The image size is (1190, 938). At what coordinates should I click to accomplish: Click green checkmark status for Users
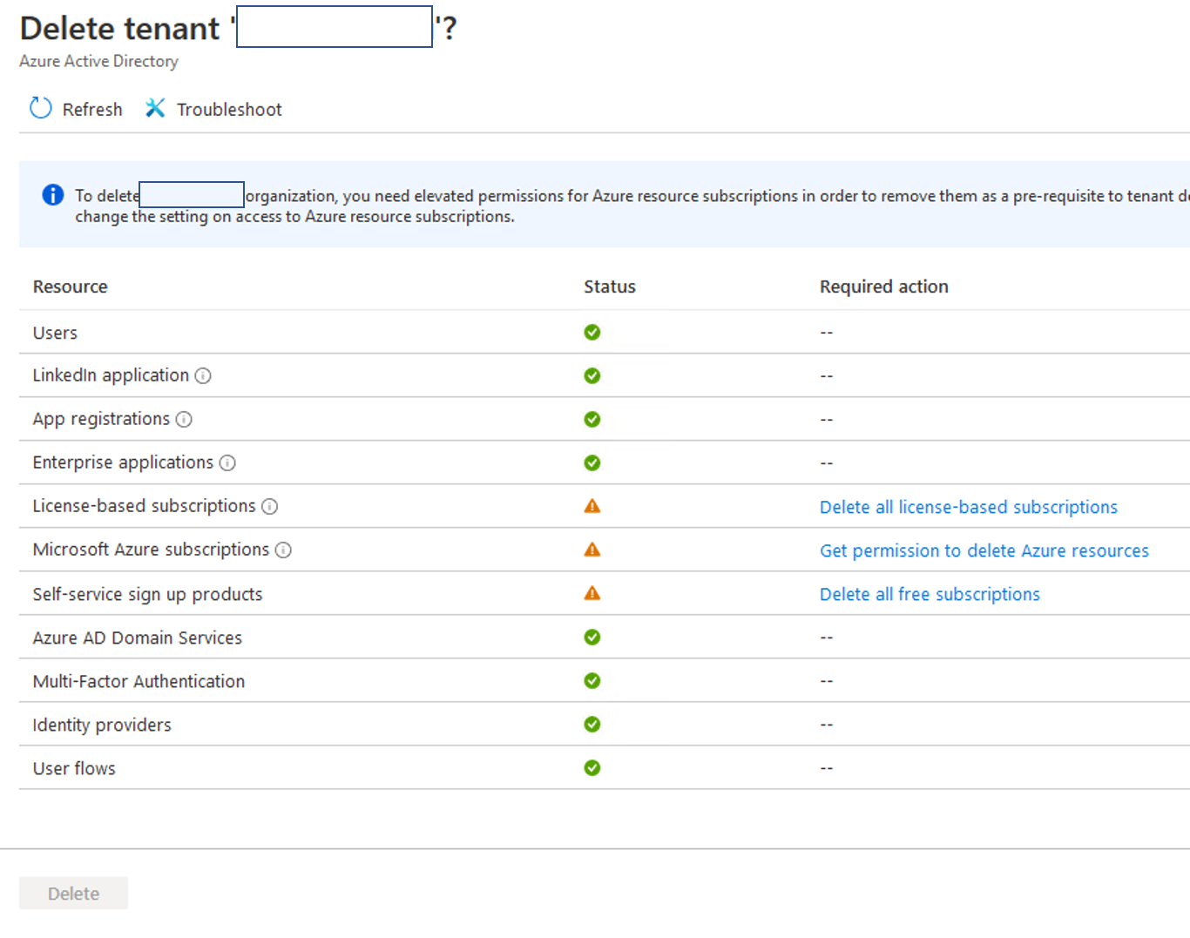592,332
